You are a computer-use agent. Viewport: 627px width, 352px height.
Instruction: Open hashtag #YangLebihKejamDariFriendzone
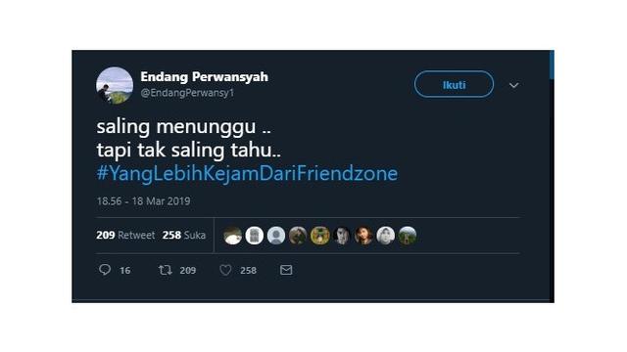click(247, 174)
